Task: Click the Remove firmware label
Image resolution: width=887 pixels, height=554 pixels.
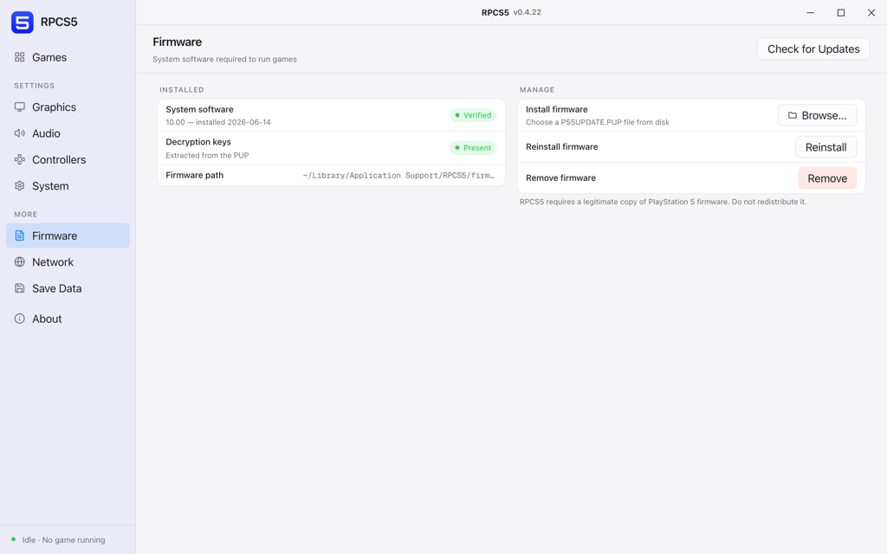Action: 560,178
